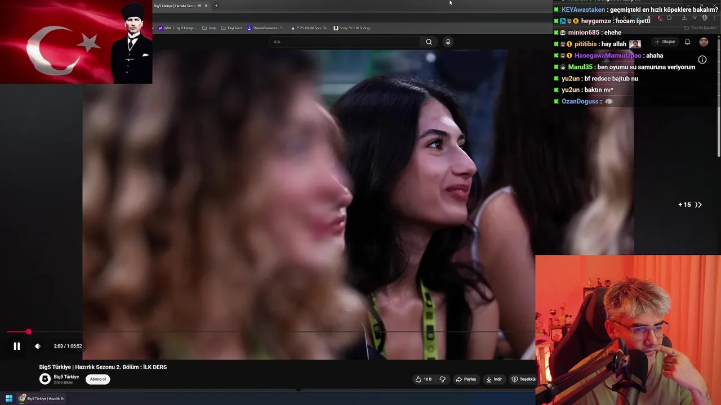The image size is (721, 405).
Task: Click the video title 'Big5 Türkiye | Hazırlık Sezonu 2. Bölüm'
Action: 103,367
